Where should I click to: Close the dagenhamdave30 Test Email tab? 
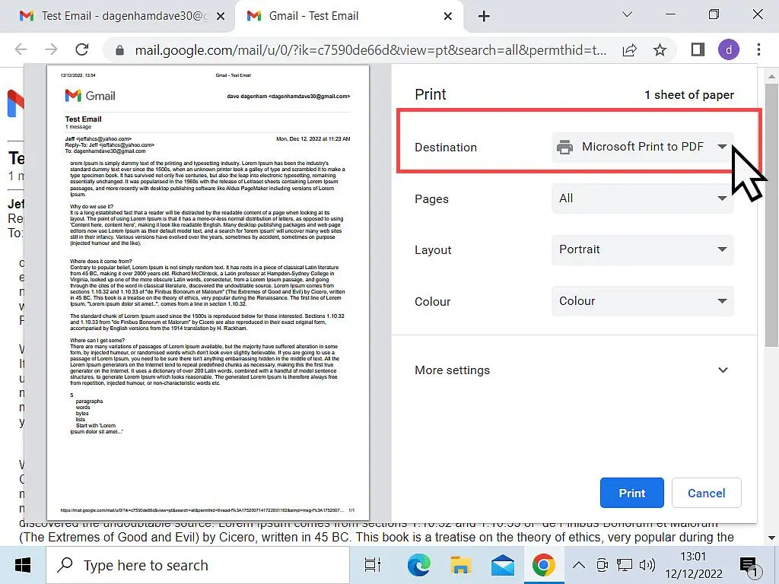coord(221,17)
